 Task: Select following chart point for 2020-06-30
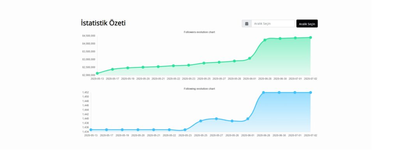[279, 92]
